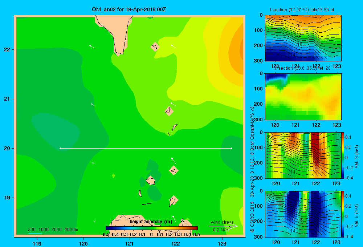The width and height of the screenshot is (363, 247).
Task: Click depth label 100 on temperature section axis
Action: pos(259,31)
